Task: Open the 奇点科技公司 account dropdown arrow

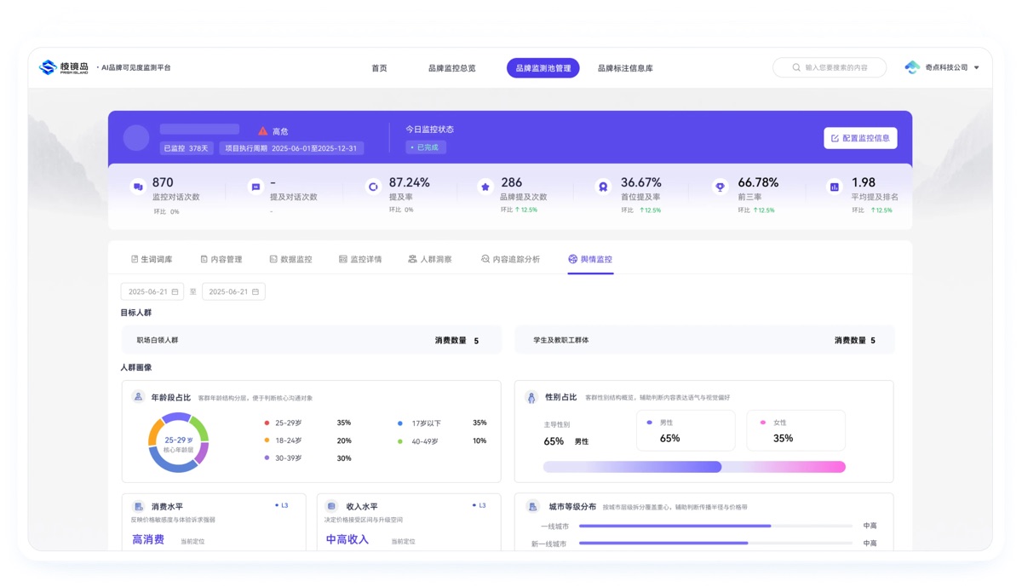Action: point(977,67)
